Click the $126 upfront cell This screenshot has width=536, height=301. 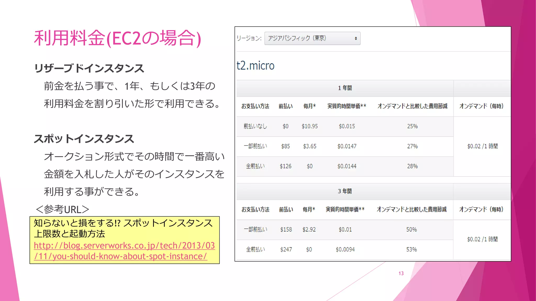click(286, 166)
